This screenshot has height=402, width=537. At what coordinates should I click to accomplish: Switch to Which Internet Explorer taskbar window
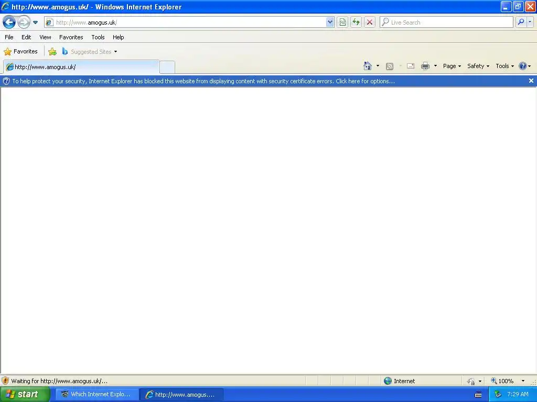[x=96, y=395]
